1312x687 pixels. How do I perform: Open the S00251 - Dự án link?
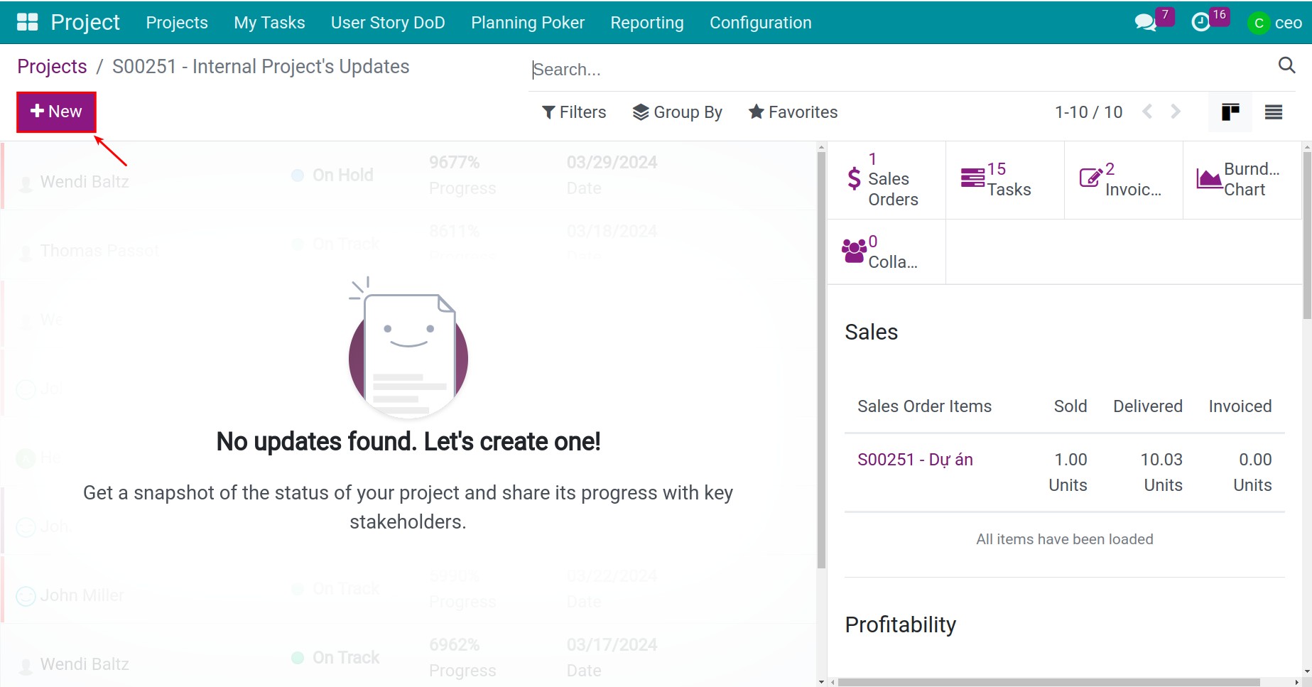(x=915, y=460)
